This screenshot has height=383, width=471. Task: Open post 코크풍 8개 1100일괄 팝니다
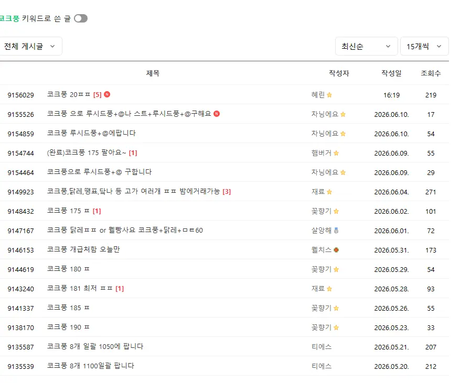tap(90, 366)
